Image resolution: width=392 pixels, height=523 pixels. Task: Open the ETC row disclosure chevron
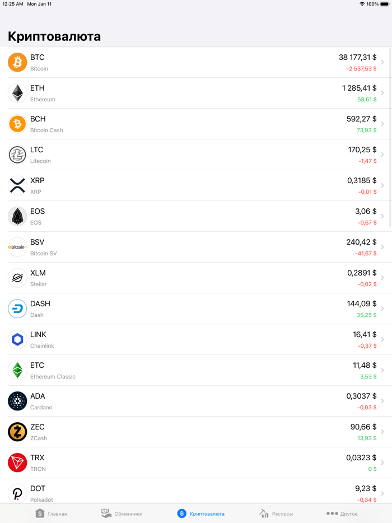coord(382,370)
